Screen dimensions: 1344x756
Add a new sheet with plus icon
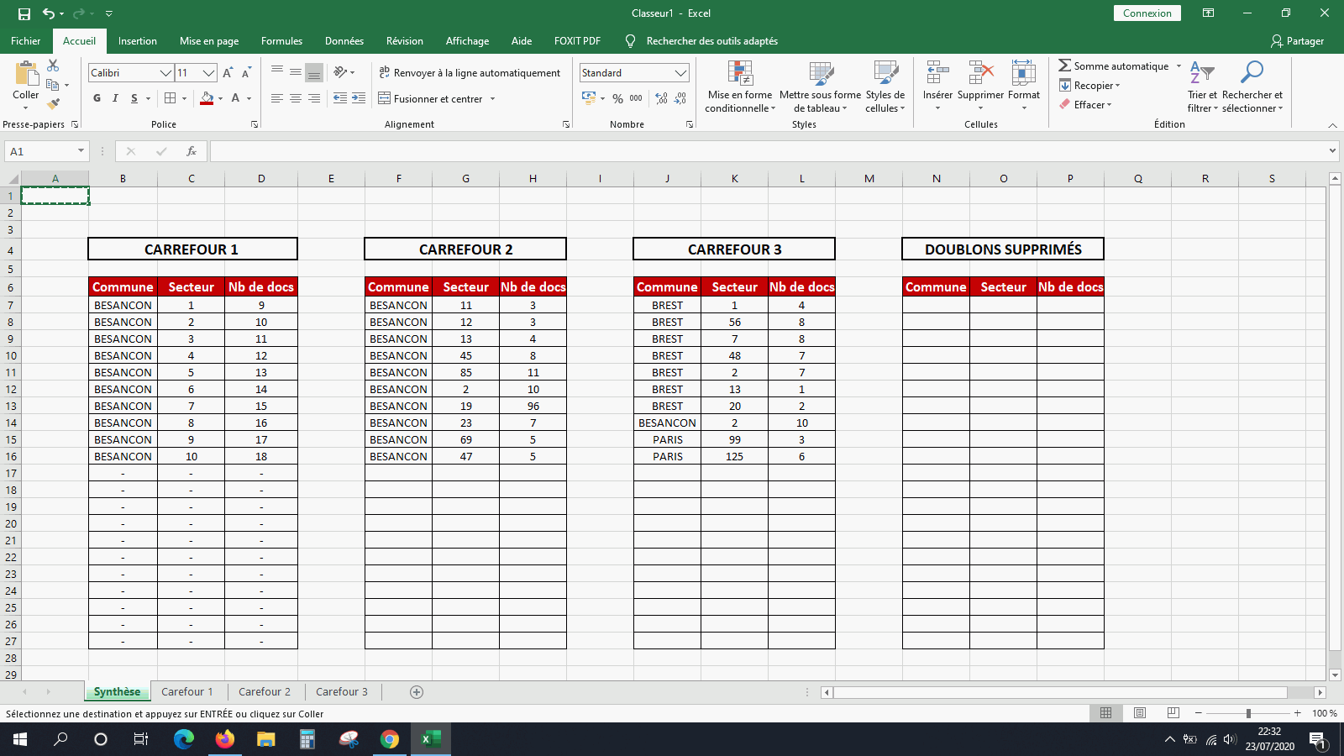click(x=417, y=692)
